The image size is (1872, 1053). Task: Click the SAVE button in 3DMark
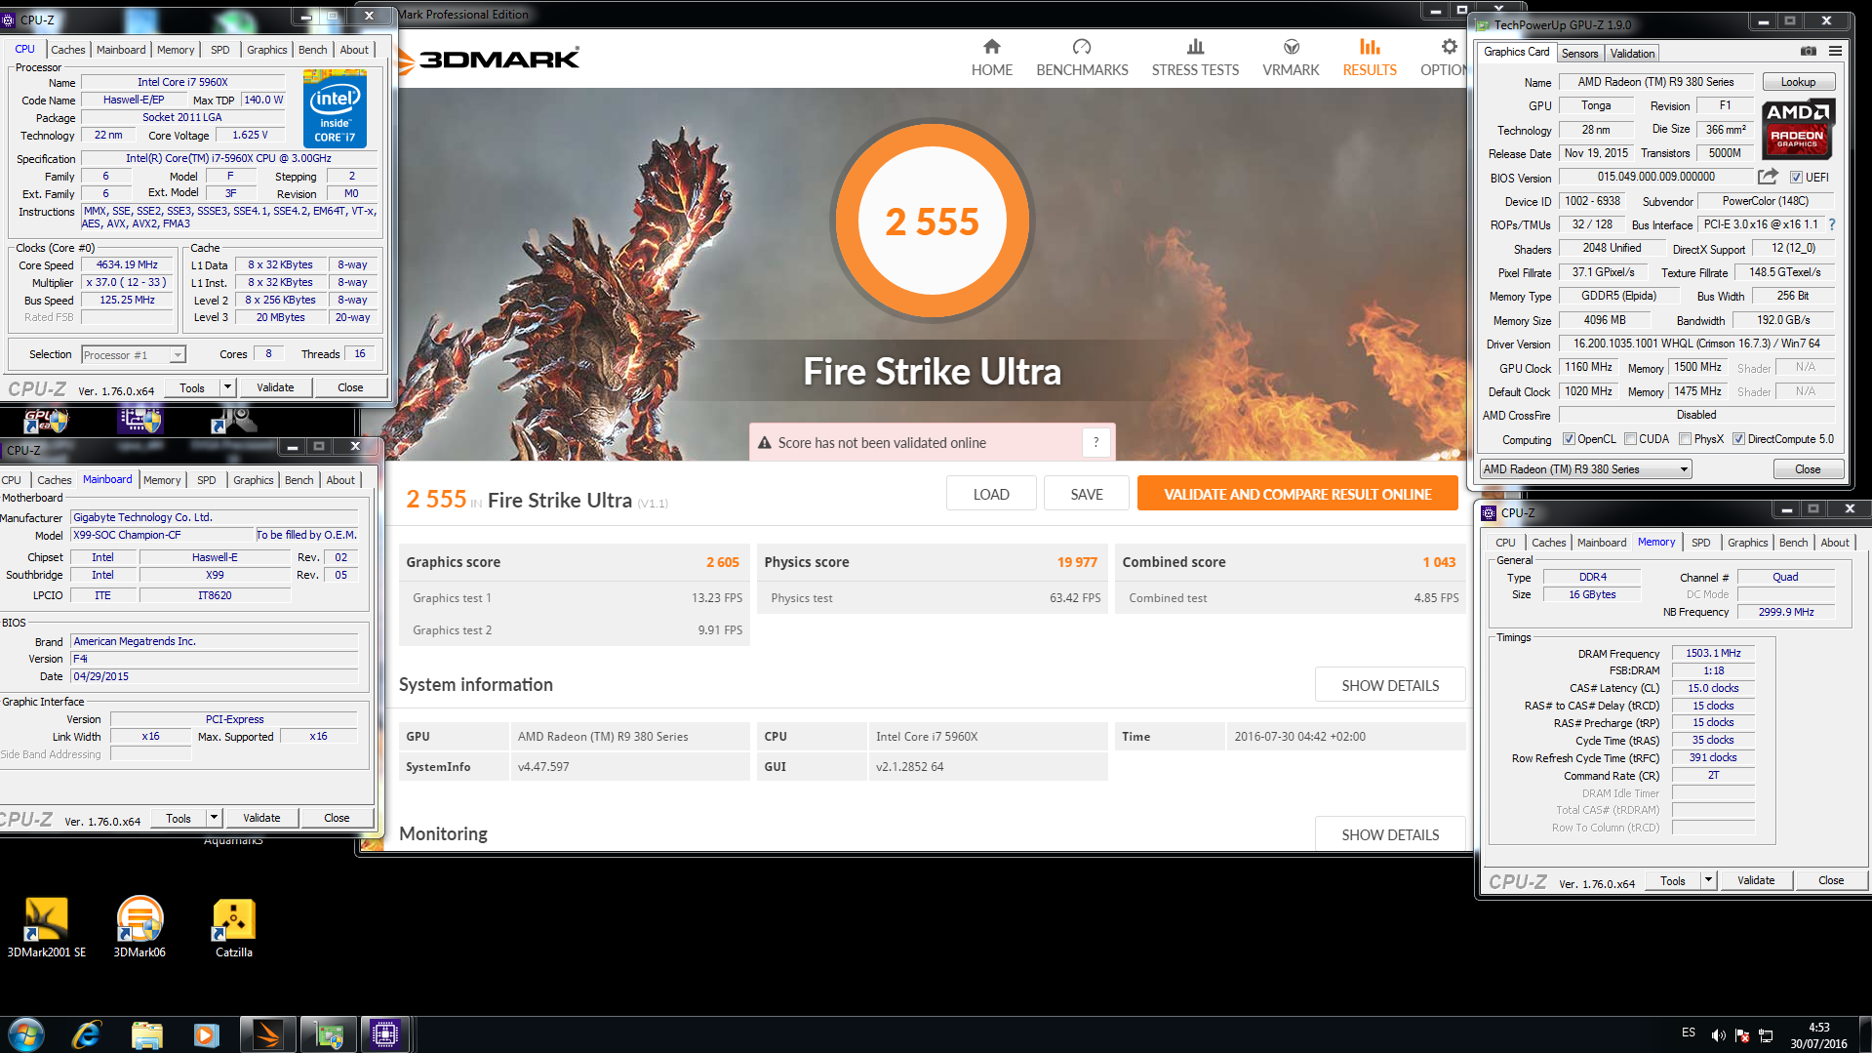tap(1087, 494)
